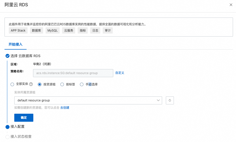Close the 阿里云 RDS dialog
The width and height of the screenshot is (236, 142).
coord(231,5)
